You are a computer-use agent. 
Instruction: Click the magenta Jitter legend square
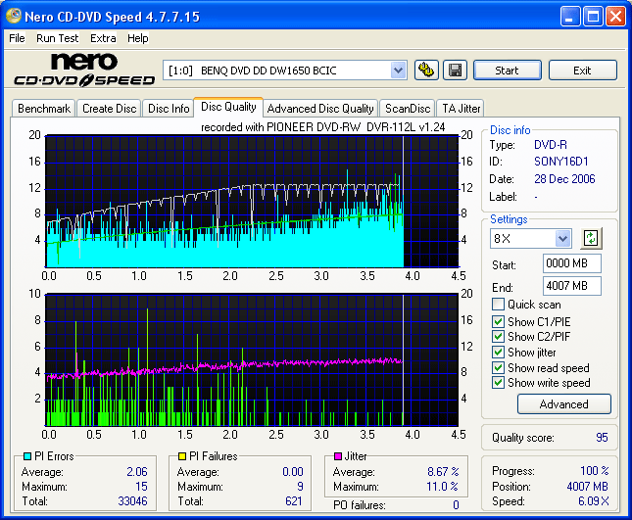point(338,456)
